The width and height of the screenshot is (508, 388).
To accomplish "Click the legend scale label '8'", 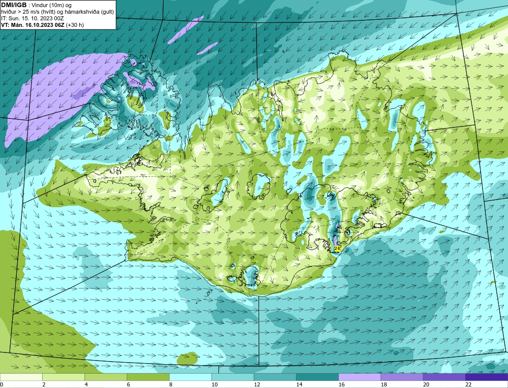I will click(x=171, y=384).
